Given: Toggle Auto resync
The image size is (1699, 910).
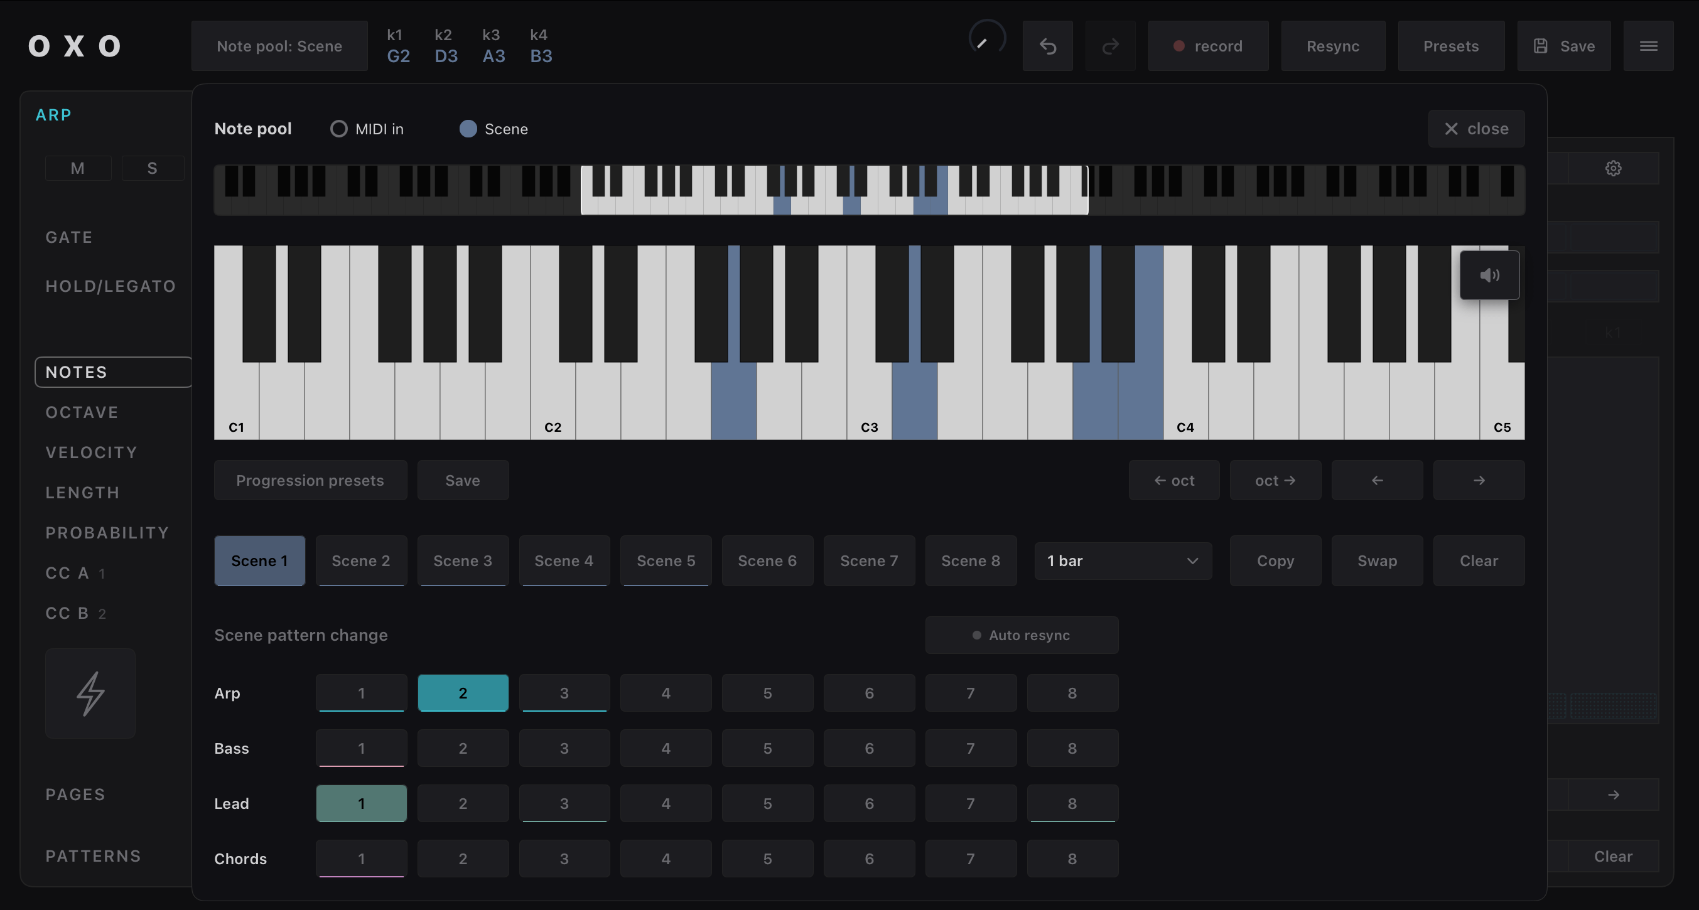Looking at the screenshot, I should pyautogui.click(x=1022, y=635).
